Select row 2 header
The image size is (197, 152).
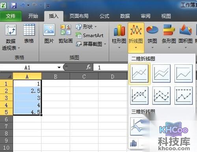(x=6, y=91)
